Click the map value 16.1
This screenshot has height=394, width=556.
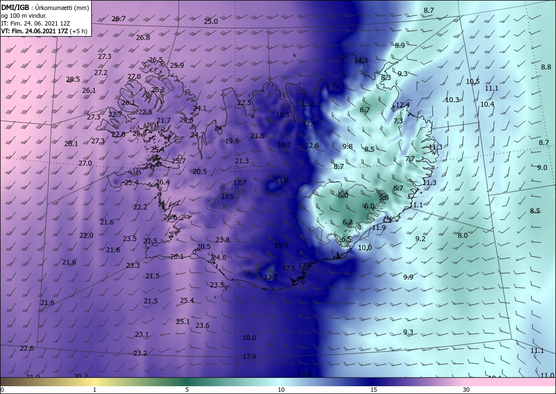284,144
